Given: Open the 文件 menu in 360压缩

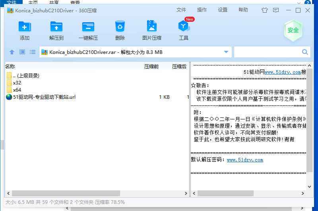Looking at the screenshot, I should point(181,10).
